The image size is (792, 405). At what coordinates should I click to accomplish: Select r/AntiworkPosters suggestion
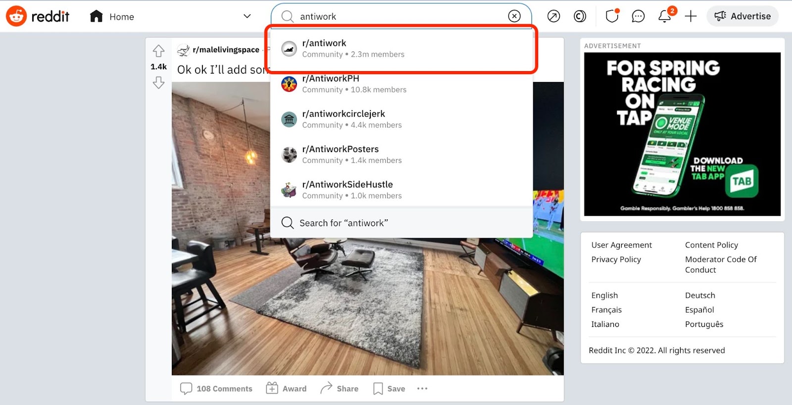(x=401, y=155)
